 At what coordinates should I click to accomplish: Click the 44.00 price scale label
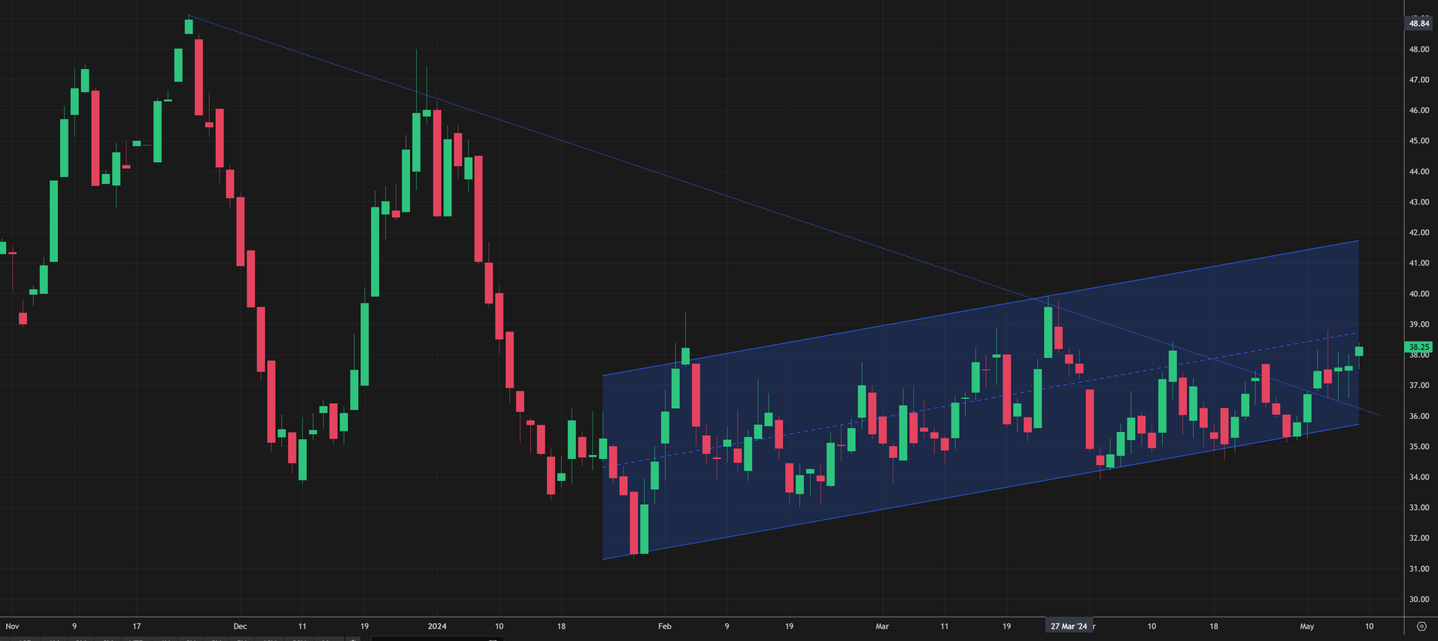1419,171
